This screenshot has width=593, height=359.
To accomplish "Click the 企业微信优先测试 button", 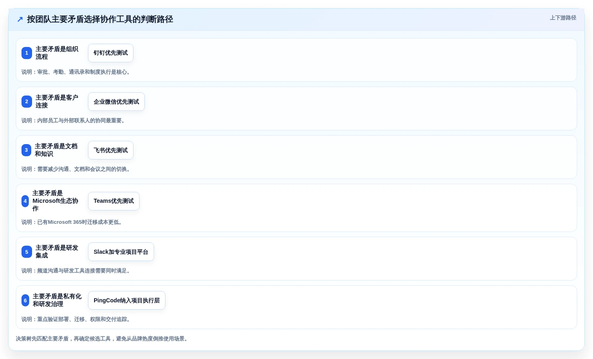I will pyautogui.click(x=116, y=102).
